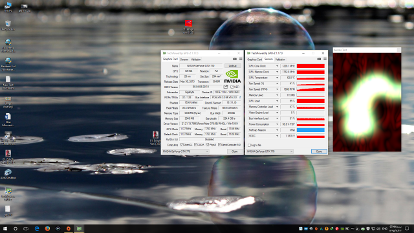Select GPU-Z app in taskbar
414x233 pixels.
(x=79, y=228)
